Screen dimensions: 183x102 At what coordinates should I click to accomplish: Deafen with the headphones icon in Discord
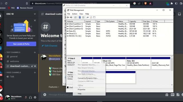point(31,97)
